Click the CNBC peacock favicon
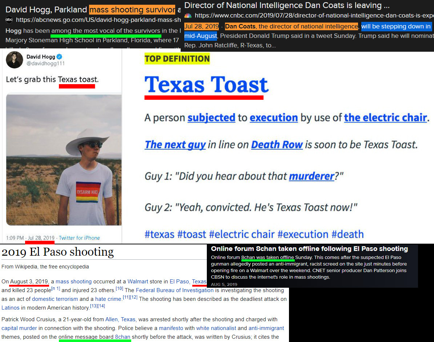Viewport: 434px width, 342px height. click(x=188, y=16)
